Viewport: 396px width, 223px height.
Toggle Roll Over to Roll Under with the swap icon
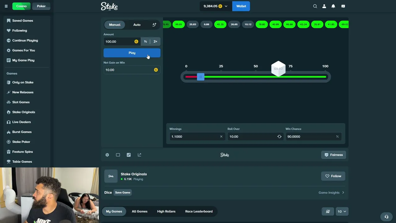click(x=279, y=137)
